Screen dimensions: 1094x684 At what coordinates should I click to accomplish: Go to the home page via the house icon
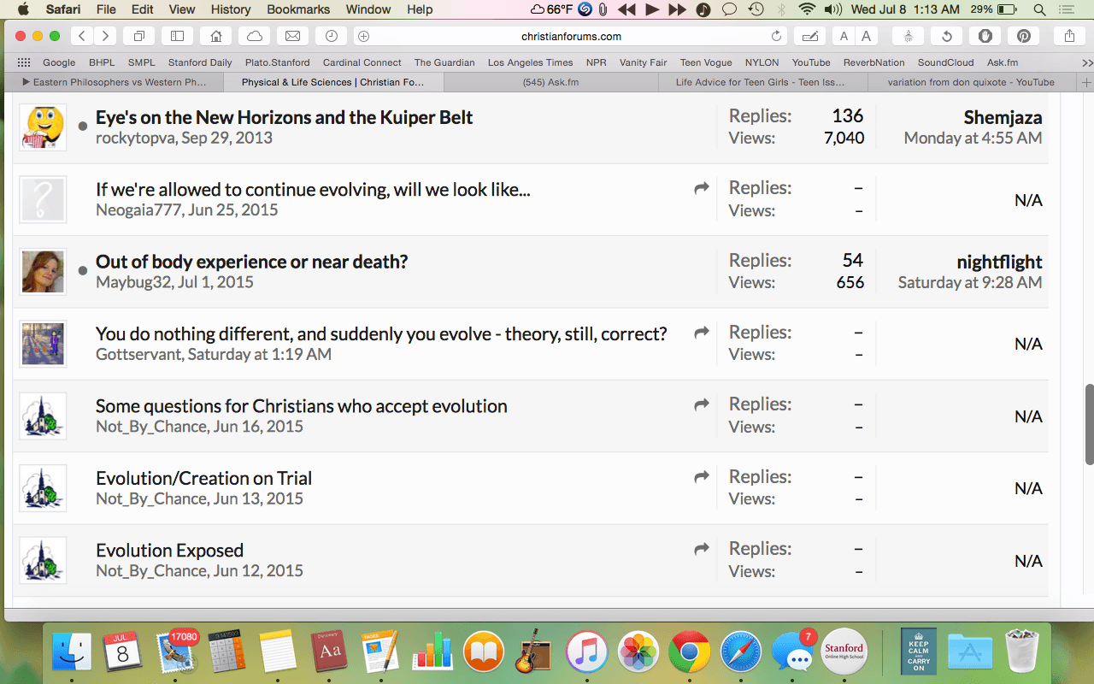pos(216,36)
